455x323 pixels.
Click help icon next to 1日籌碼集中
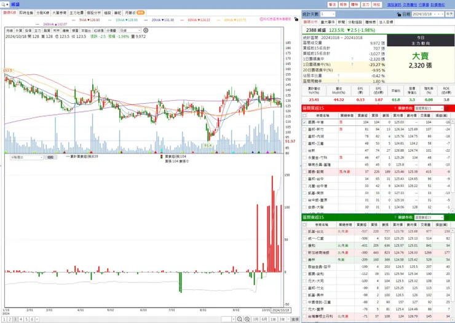(x=352, y=59)
